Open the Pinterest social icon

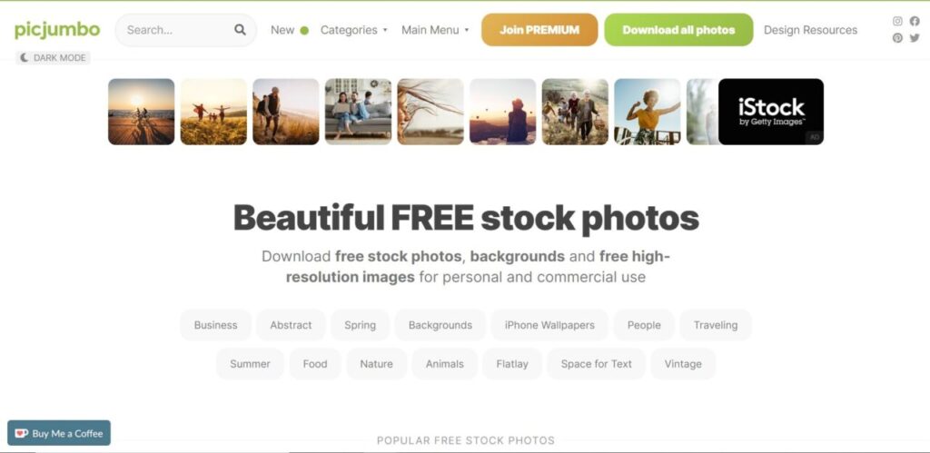[897, 38]
